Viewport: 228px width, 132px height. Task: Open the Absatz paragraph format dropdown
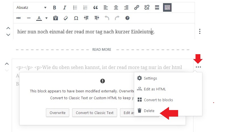click(31, 8)
